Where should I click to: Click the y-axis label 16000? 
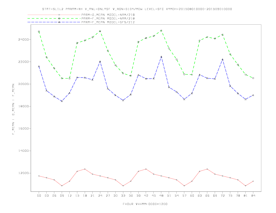coord(23,129)
